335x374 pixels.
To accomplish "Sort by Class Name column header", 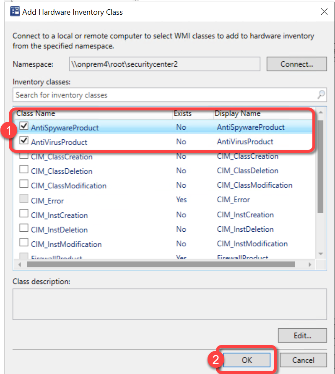I will [36, 113].
